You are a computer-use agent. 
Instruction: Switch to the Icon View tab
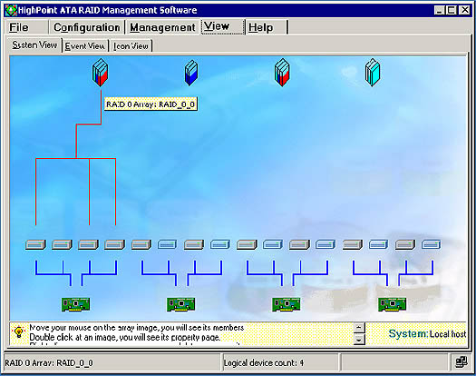pyautogui.click(x=131, y=46)
